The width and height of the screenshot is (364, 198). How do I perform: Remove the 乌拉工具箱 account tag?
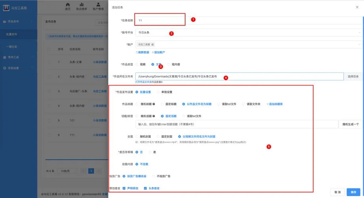152,44
